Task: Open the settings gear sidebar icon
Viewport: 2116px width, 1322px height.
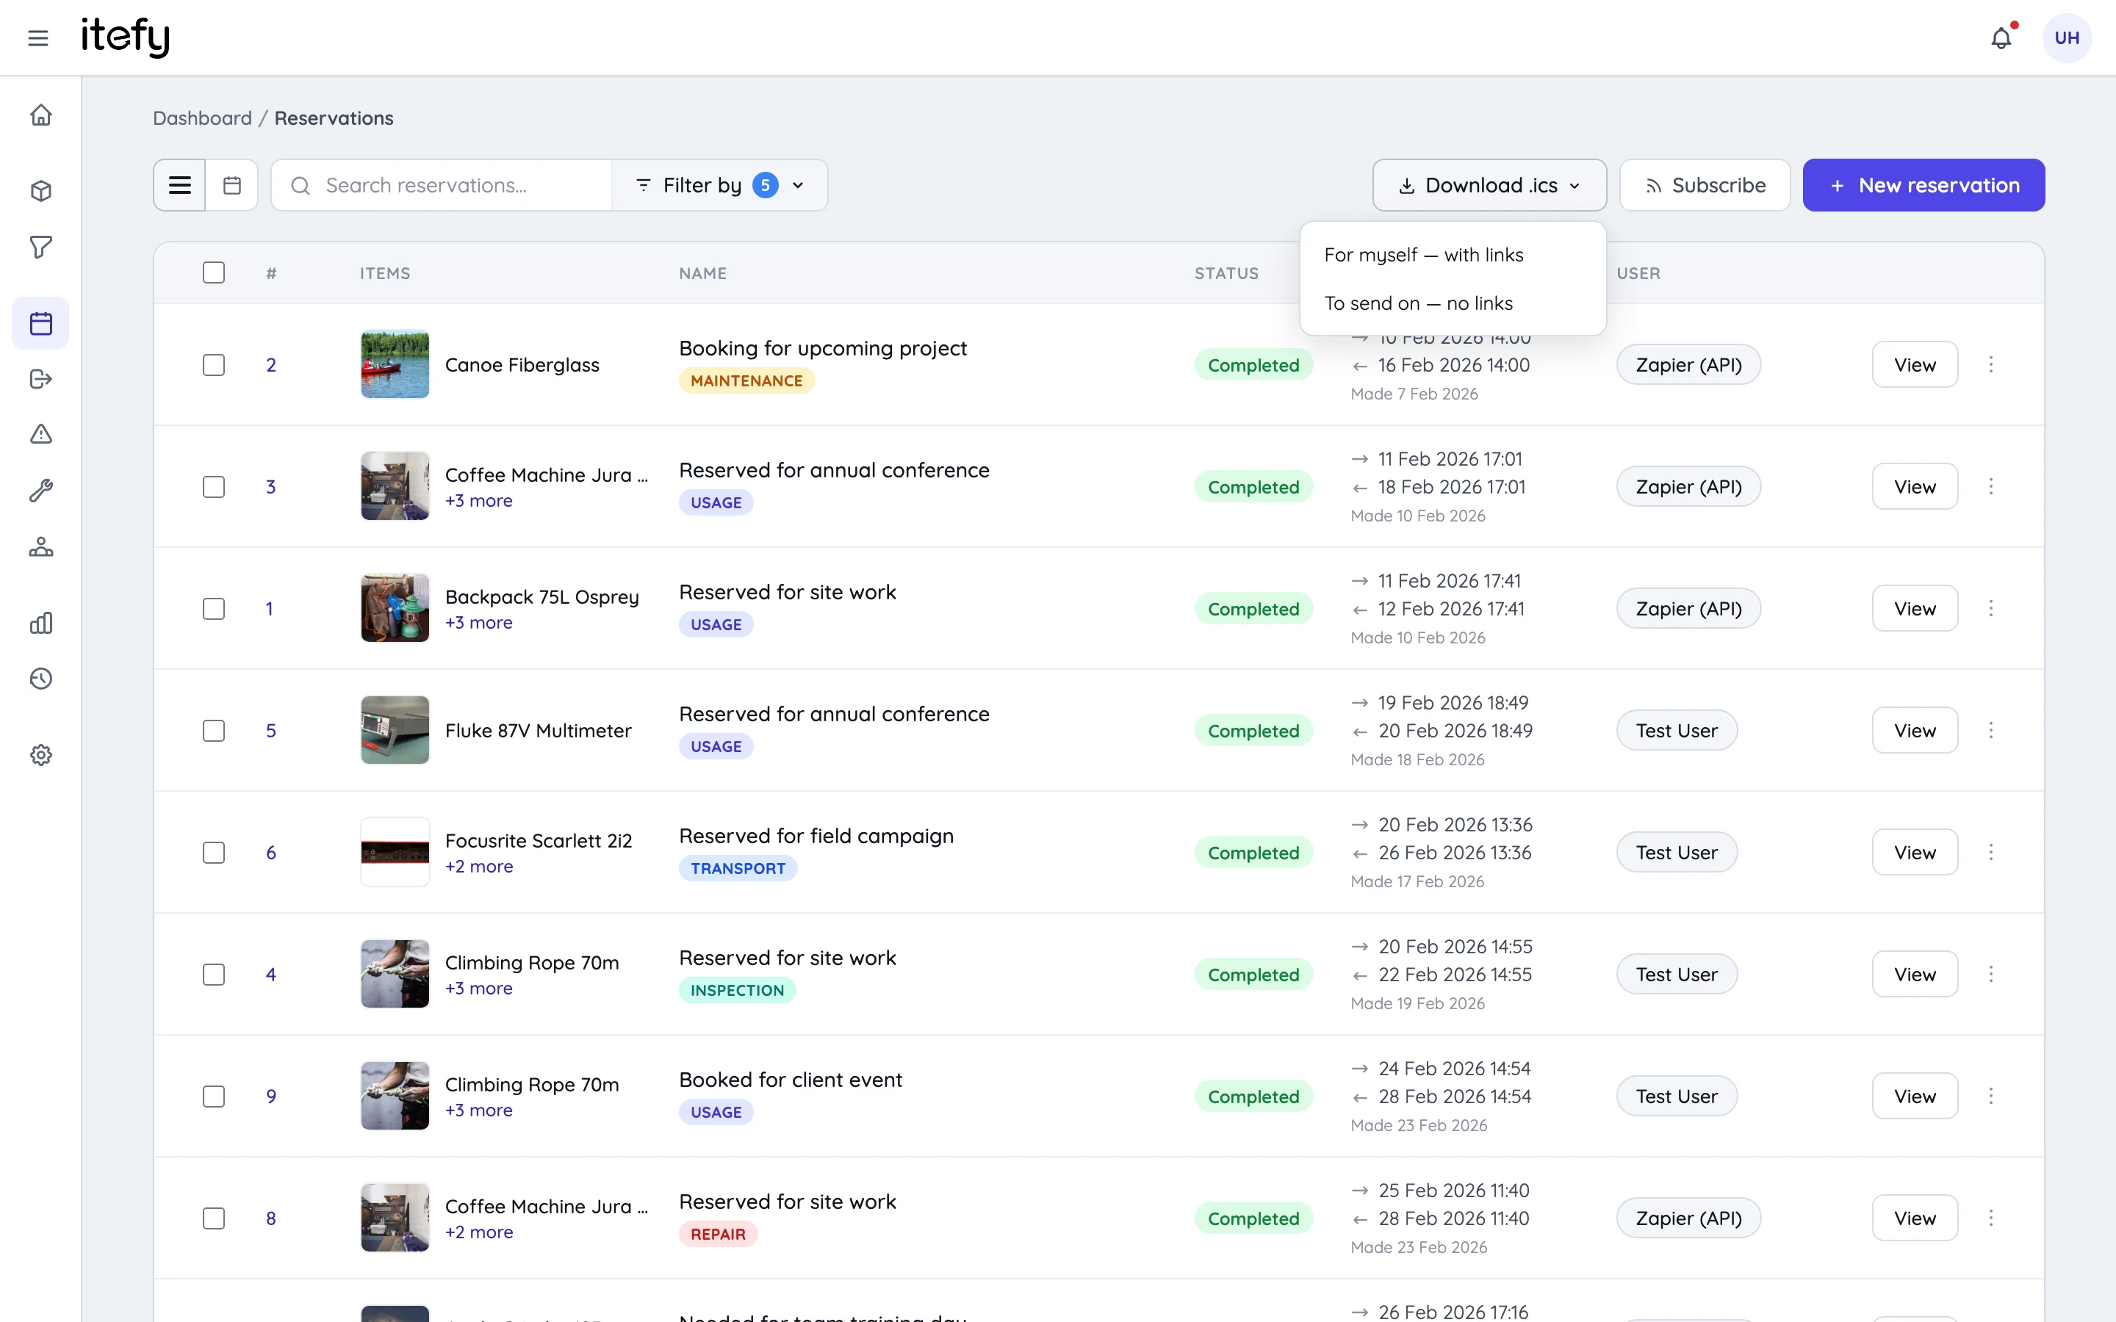Action: point(41,754)
